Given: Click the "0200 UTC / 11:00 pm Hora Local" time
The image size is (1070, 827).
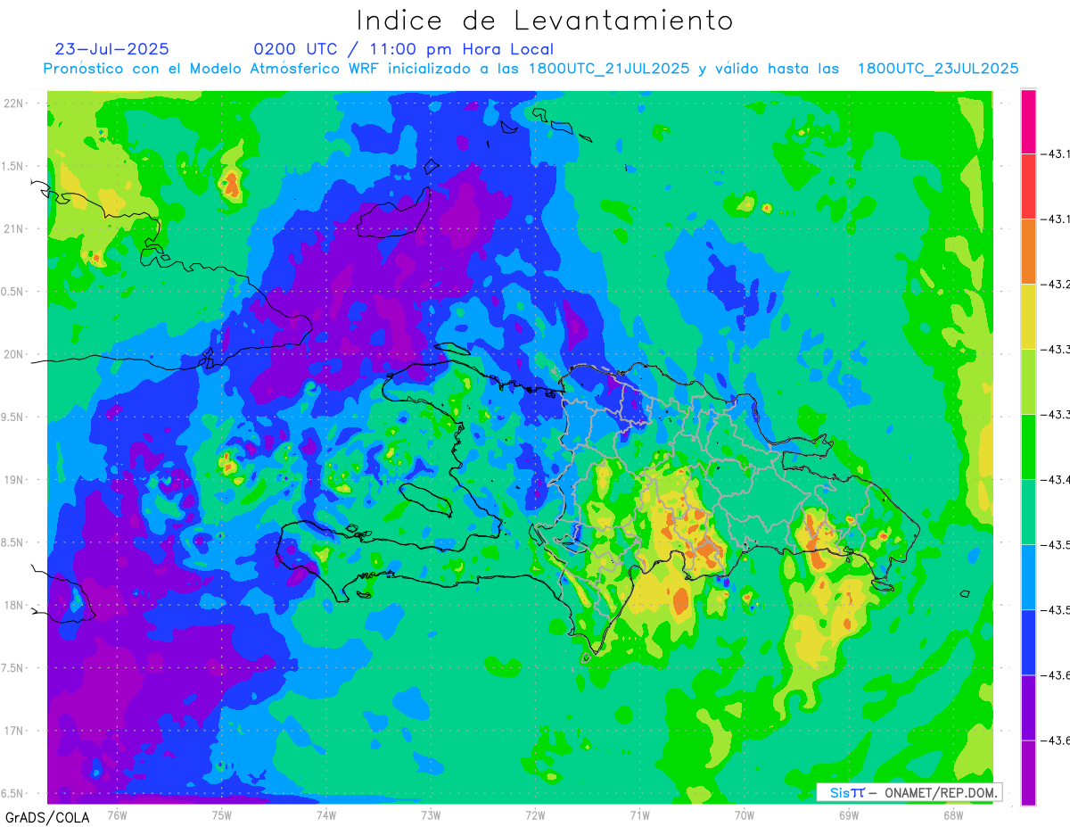Looking at the screenshot, I should click(x=403, y=49).
